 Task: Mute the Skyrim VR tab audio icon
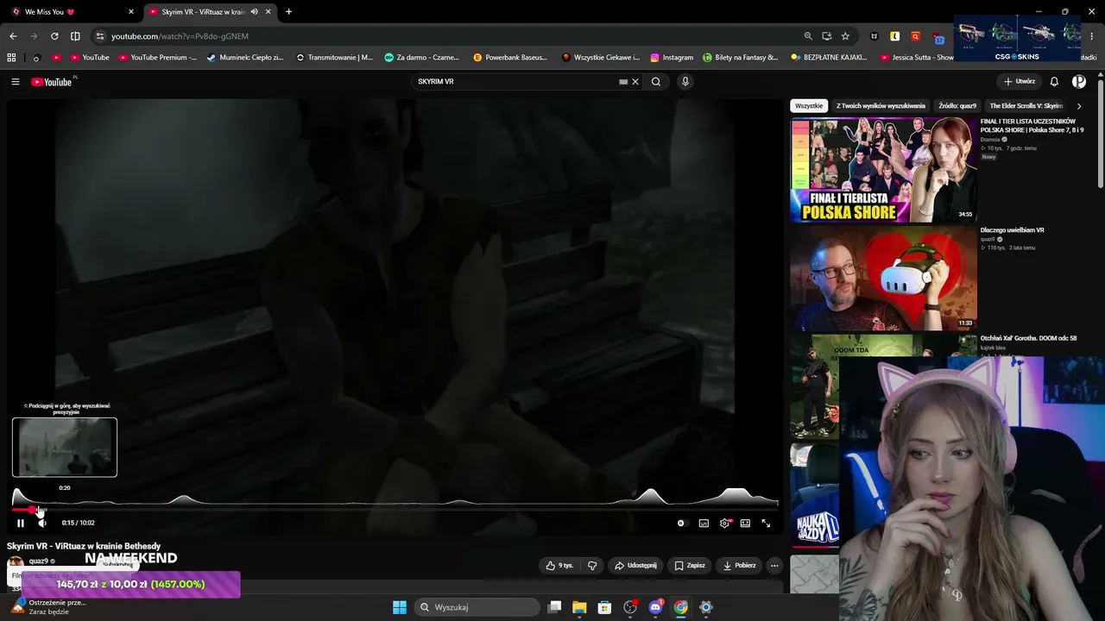coord(254,12)
